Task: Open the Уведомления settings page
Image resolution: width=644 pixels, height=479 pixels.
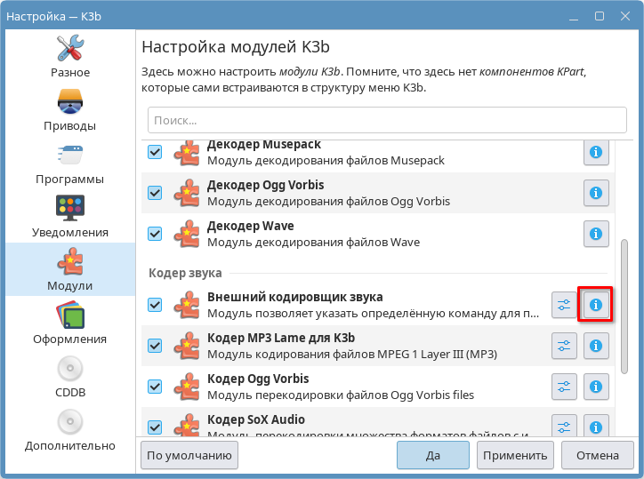Action: (70, 216)
